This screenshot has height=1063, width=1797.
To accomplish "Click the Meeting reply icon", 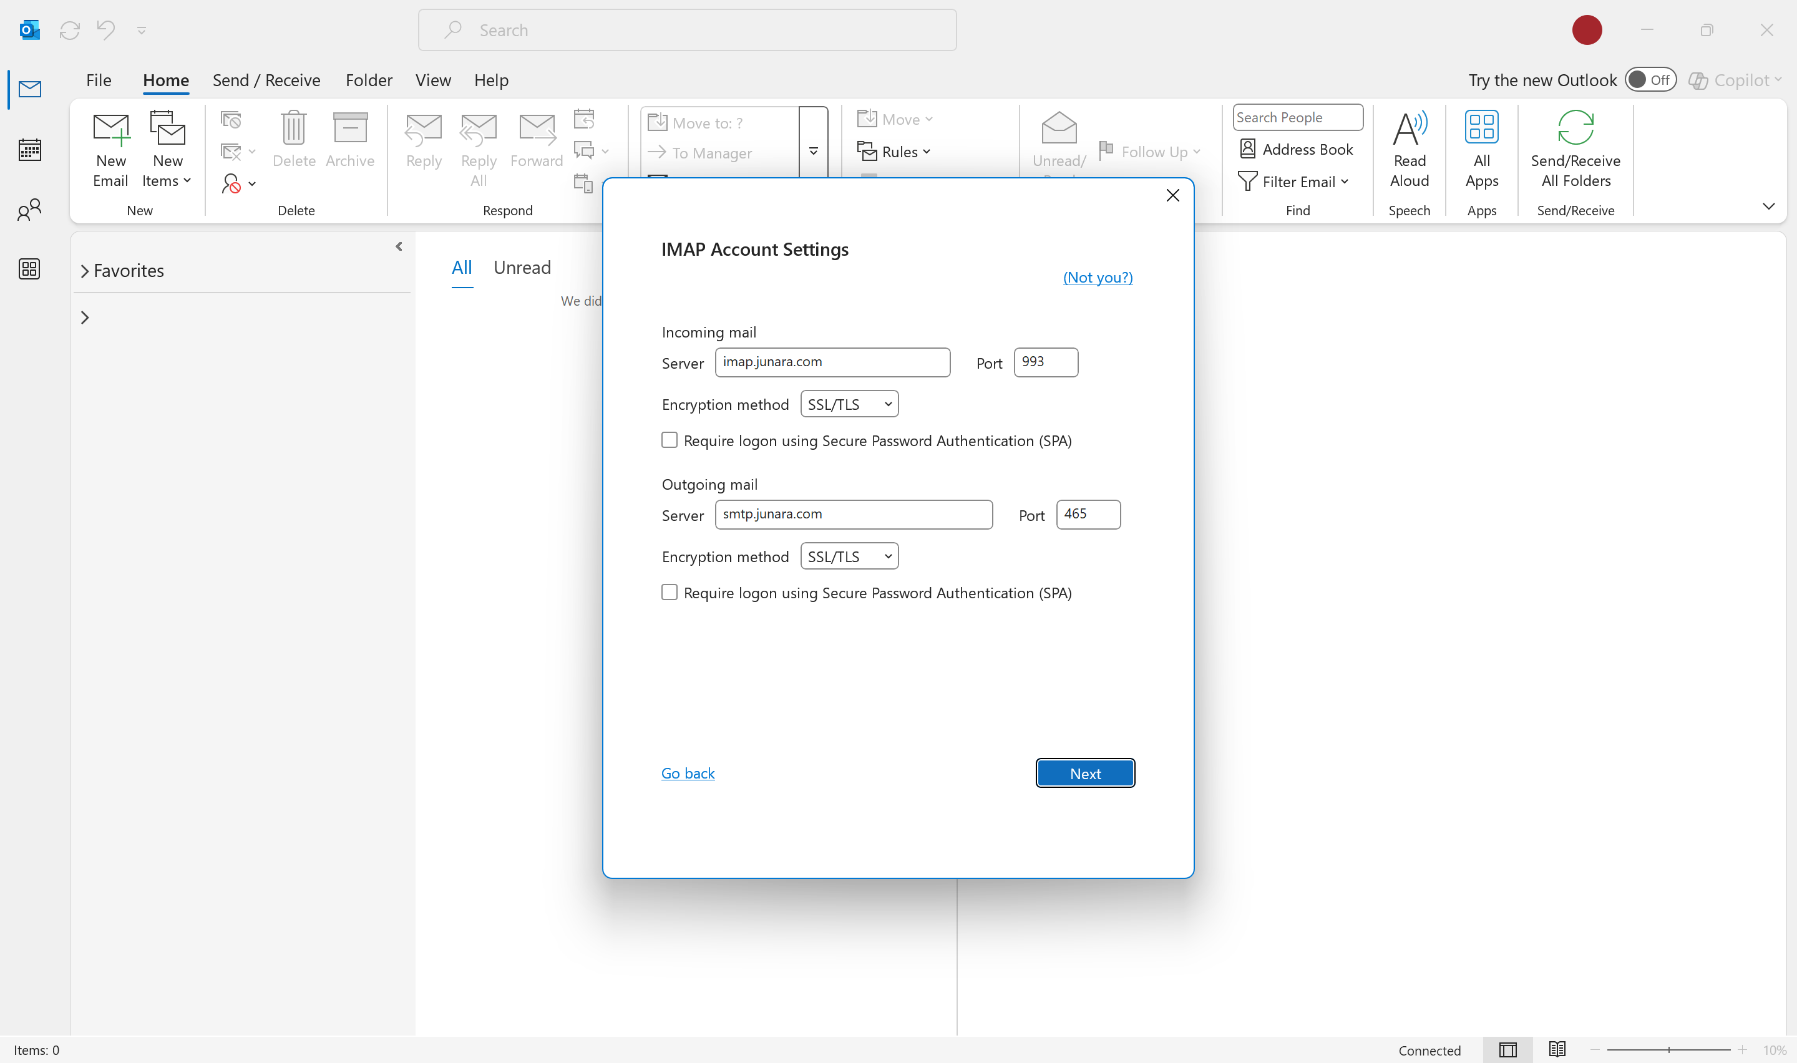I will tap(584, 118).
